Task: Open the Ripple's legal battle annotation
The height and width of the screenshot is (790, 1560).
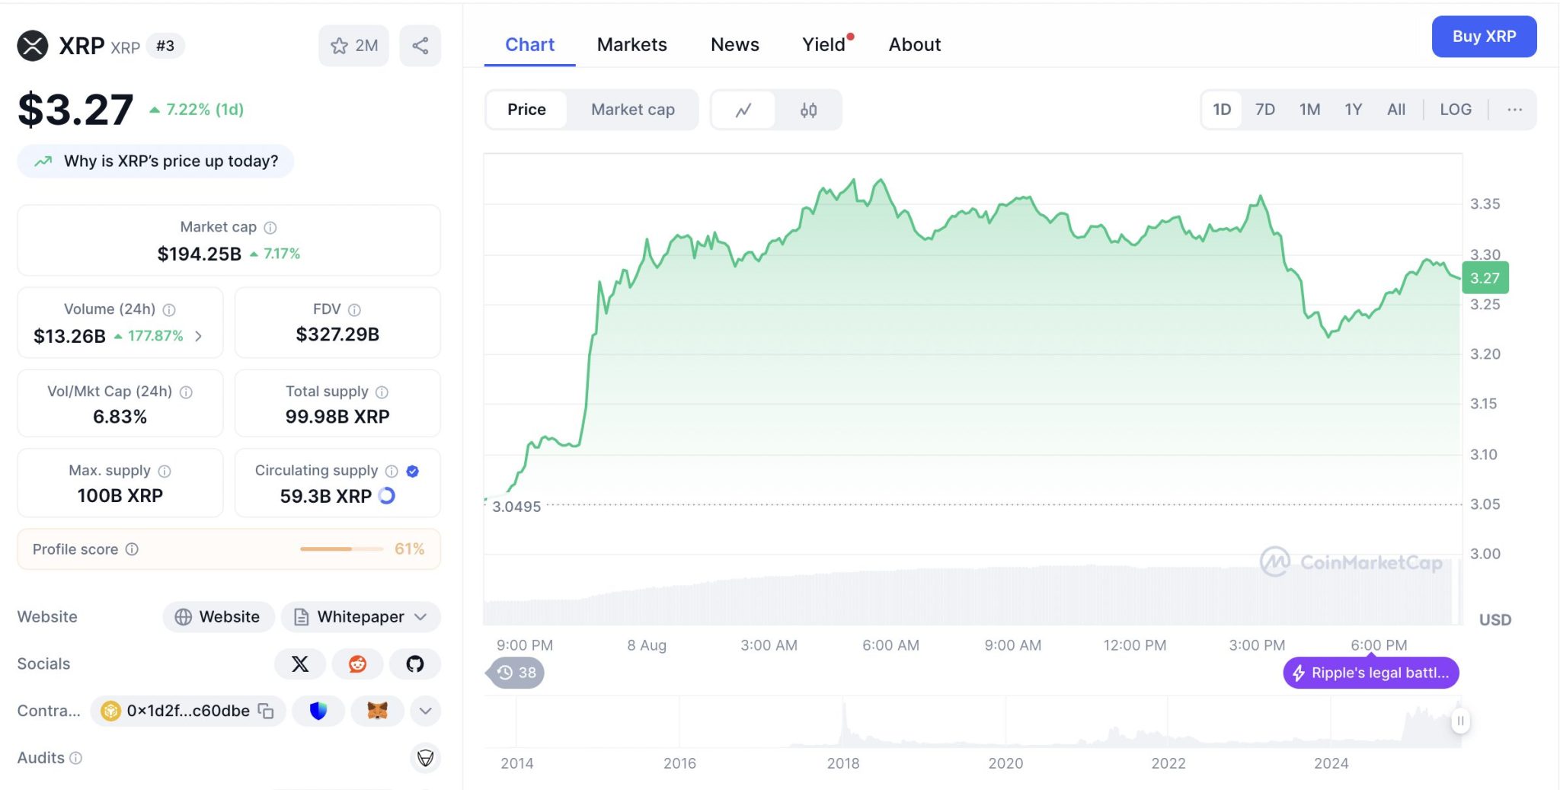Action: [1370, 673]
